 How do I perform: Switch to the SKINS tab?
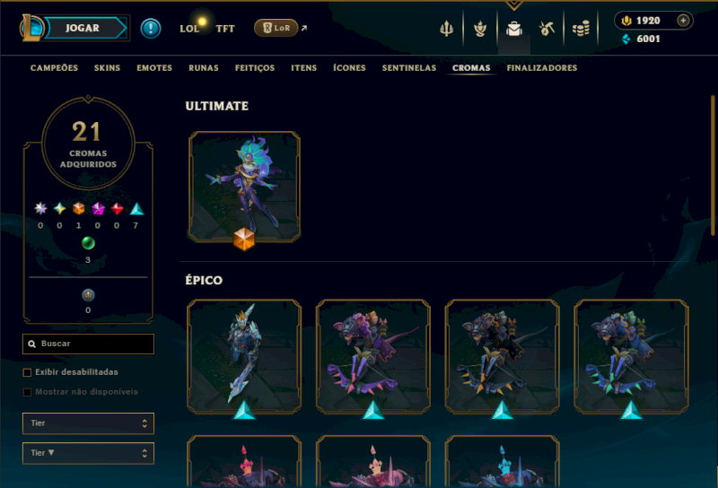click(x=107, y=68)
